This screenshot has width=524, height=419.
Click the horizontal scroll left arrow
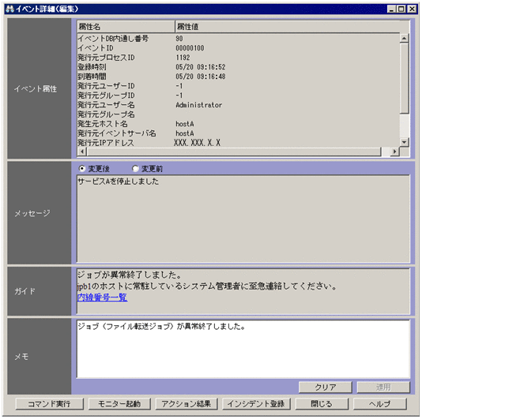(82, 152)
